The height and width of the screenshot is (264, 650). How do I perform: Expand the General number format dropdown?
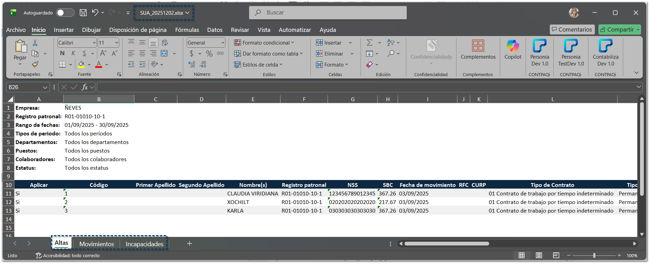coord(222,43)
